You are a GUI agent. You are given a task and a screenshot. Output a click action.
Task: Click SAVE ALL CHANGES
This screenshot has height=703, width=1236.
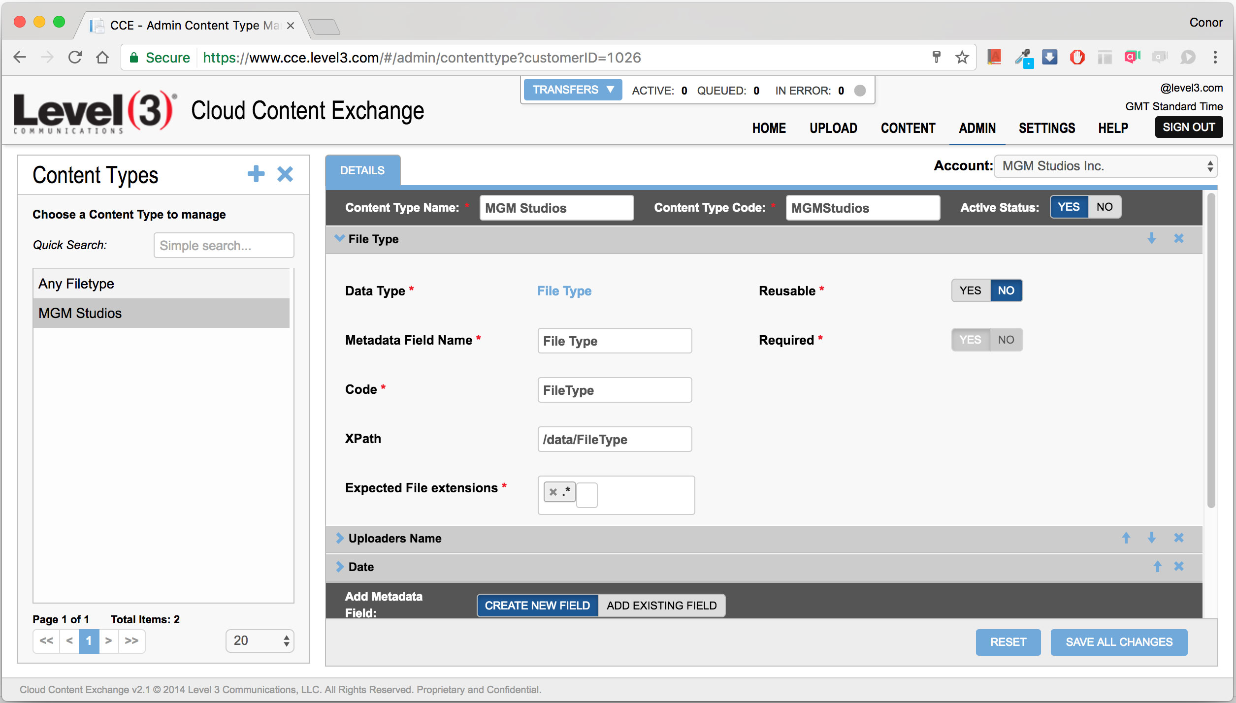pyautogui.click(x=1119, y=642)
